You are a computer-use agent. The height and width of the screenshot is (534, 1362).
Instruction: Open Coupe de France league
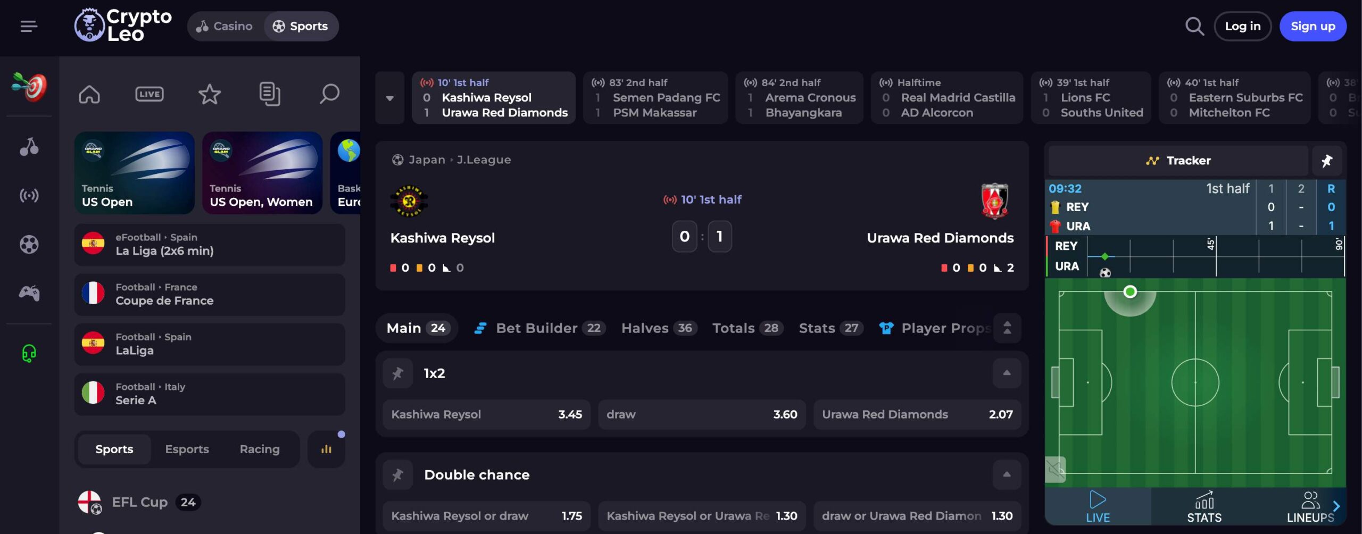(x=210, y=295)
